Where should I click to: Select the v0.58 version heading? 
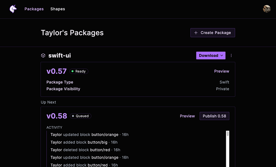point(57,116)
